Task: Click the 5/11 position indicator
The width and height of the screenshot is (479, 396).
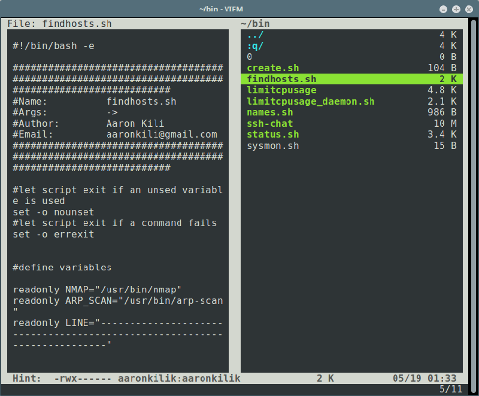Action: coord(451,389)
